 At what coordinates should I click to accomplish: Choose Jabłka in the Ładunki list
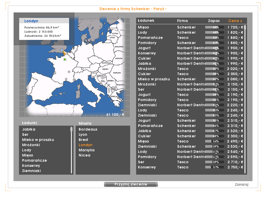29,129
